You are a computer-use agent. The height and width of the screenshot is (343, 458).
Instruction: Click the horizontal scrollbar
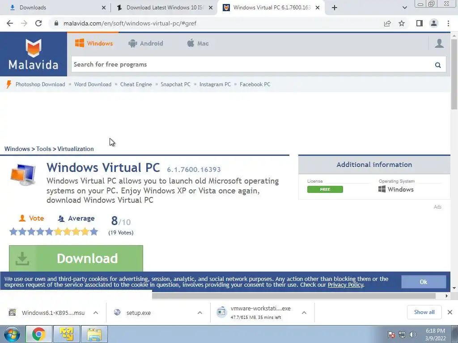point(294,296)
